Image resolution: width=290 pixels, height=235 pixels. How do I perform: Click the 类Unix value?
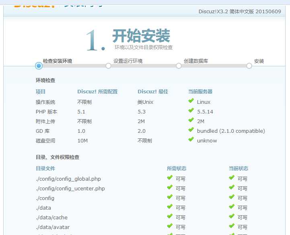[145, 102]
